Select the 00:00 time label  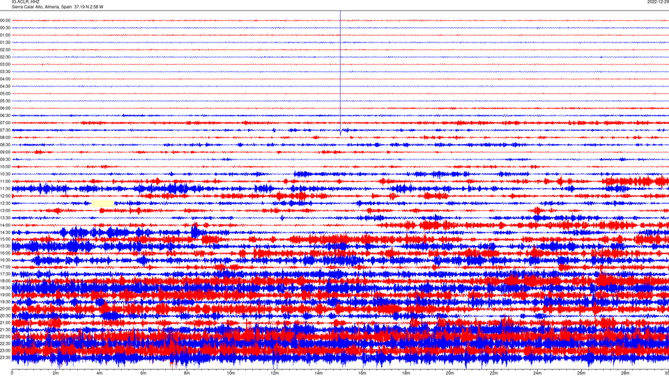[6, 20]
